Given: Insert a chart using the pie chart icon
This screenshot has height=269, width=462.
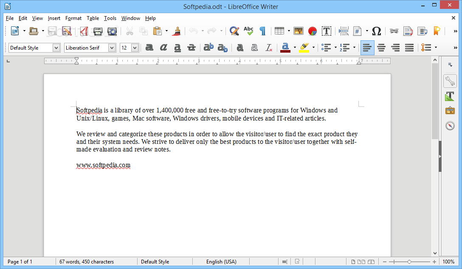Looking at the screenshot, I should tap(313, 31).
